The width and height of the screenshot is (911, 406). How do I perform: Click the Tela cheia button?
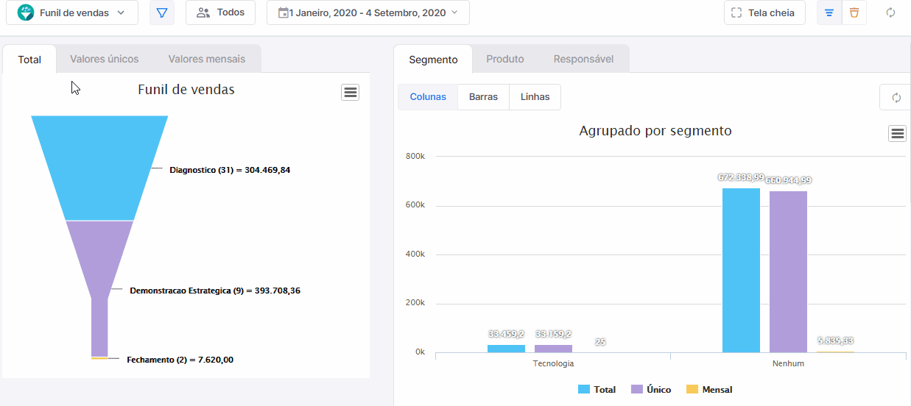[x=764, y=13]
